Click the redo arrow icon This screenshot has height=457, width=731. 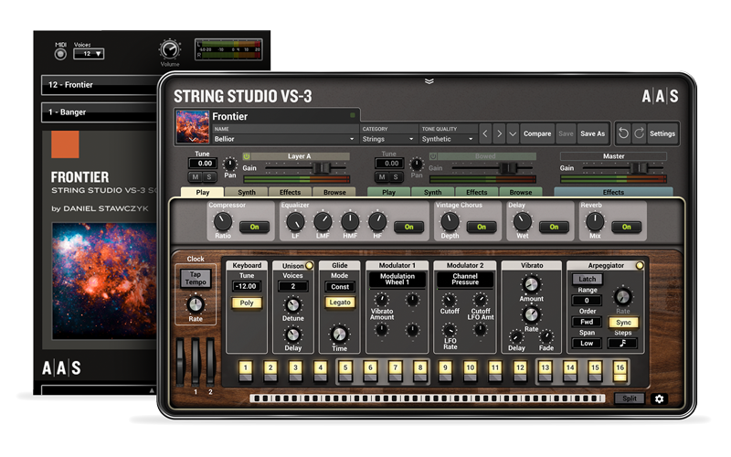coord(639,133)
